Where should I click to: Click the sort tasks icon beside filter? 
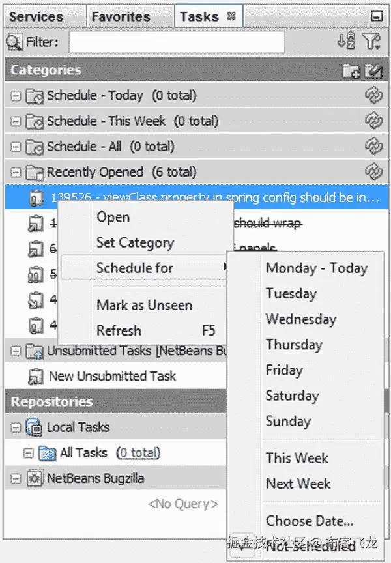click(346, 41)
